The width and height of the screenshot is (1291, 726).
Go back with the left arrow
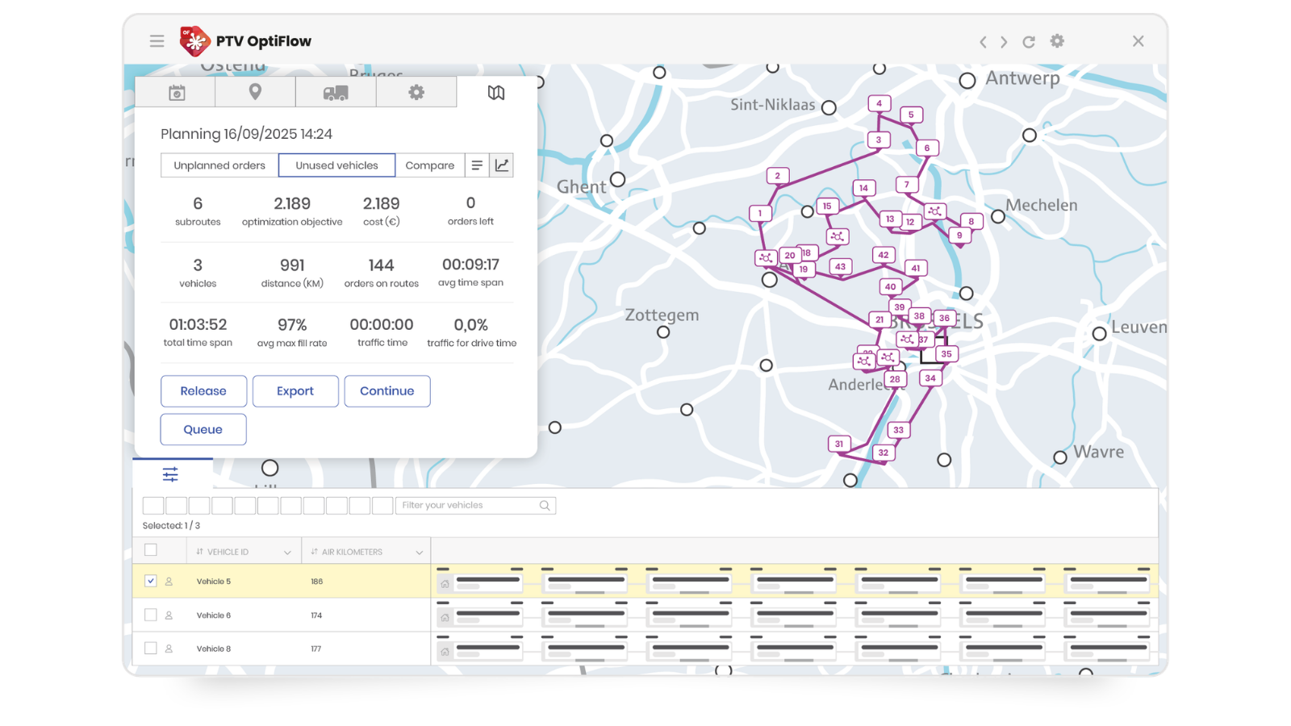[x=983, y=42]
